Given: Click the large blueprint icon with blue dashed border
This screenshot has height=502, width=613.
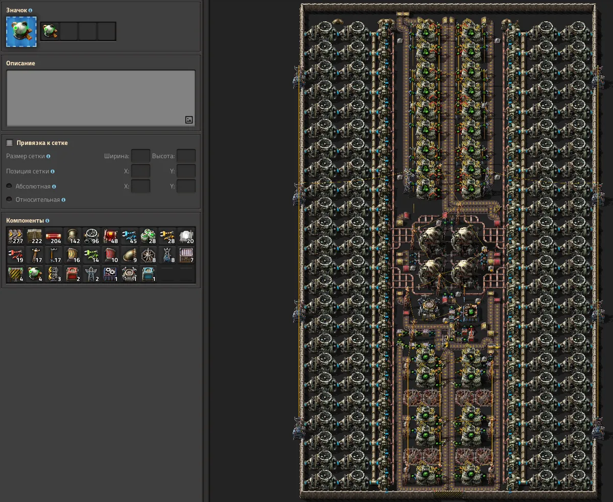Looking at the screenshot, I should tap(21, 31).
